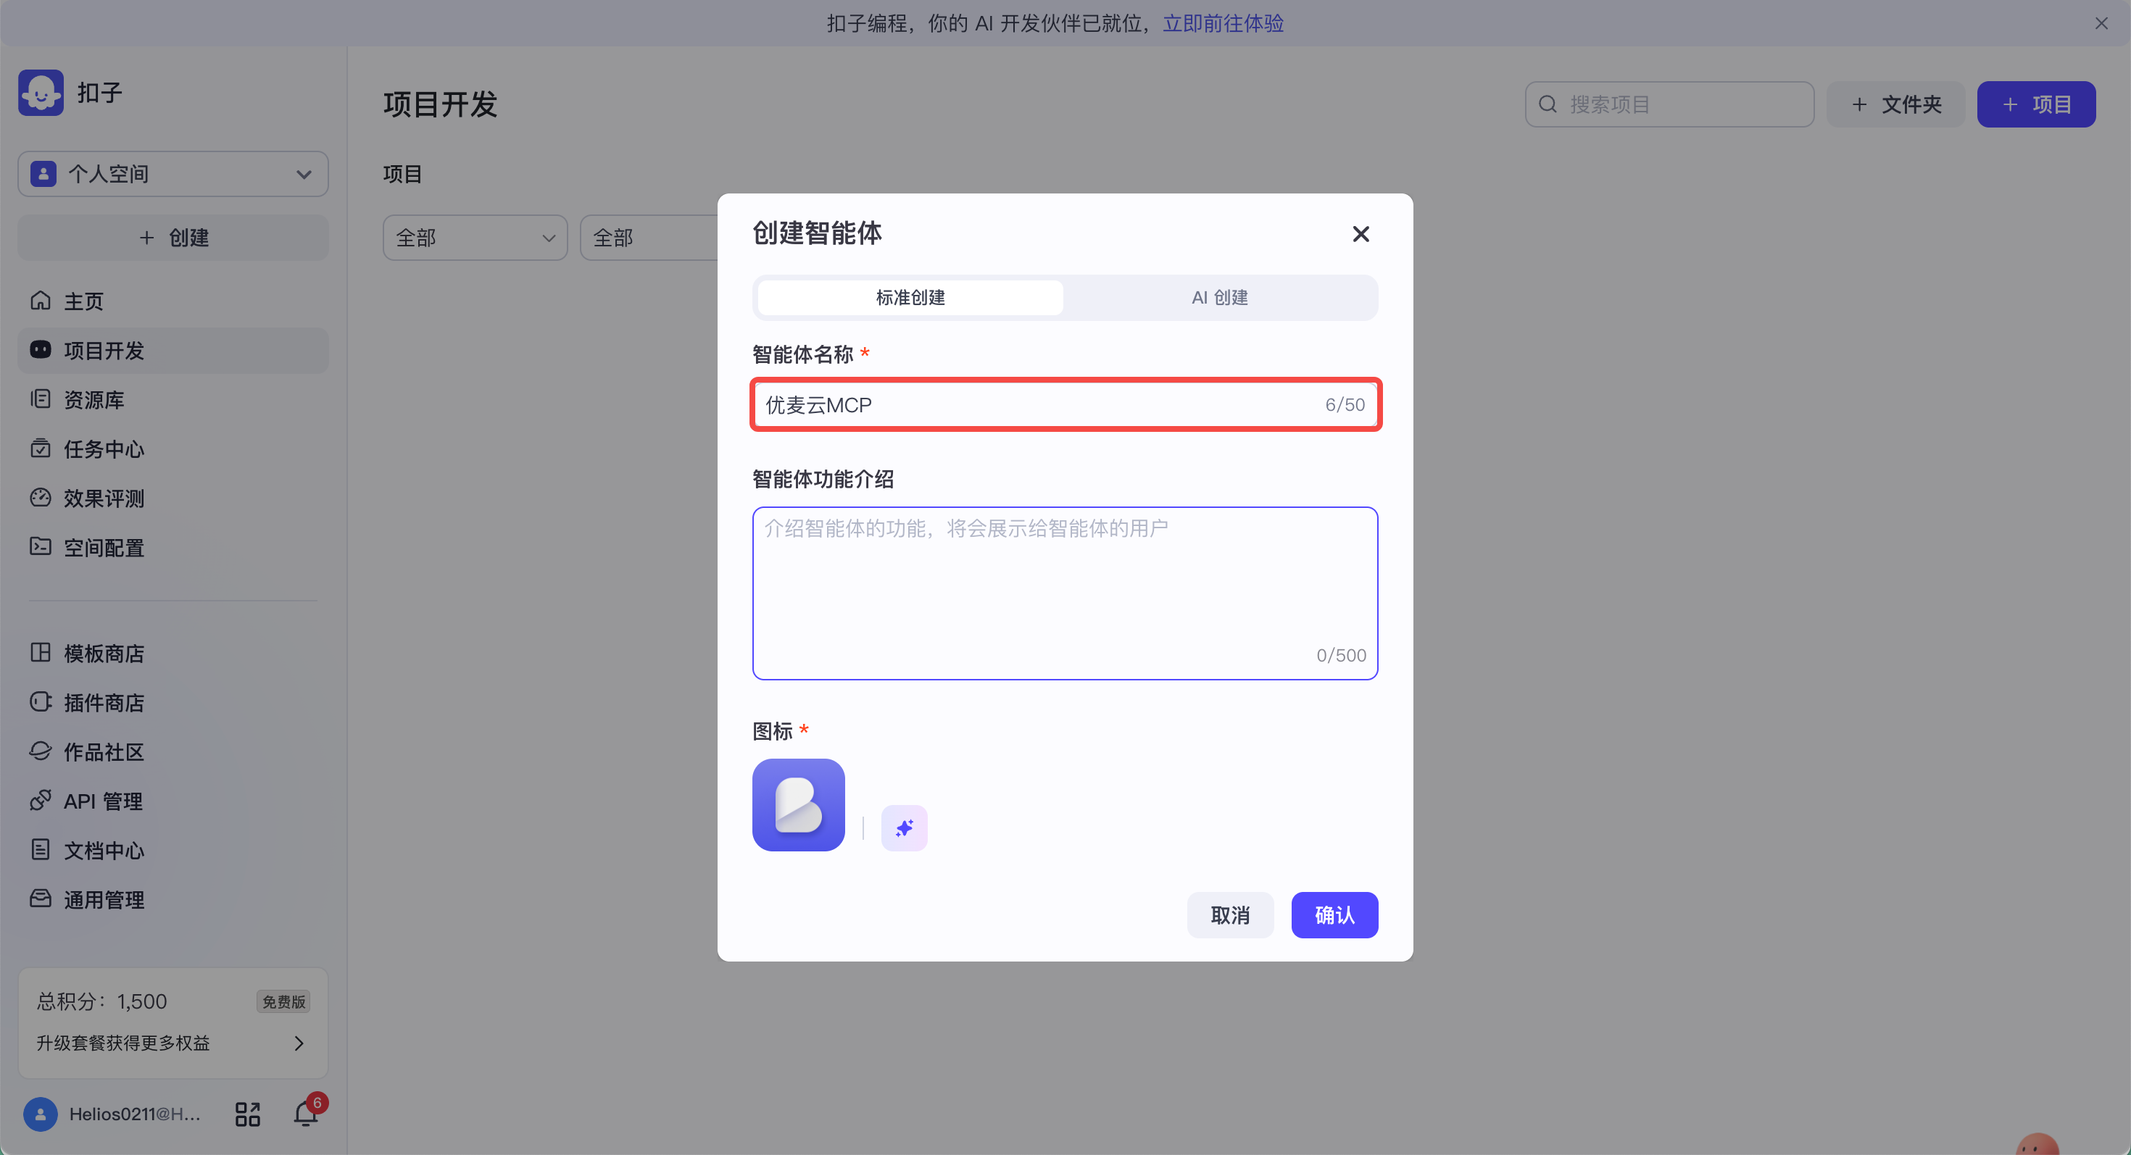The width and height of the screenshot is (2131, 1155).
Task: Click the search magnifier icon
Action: pos(1548,104)
